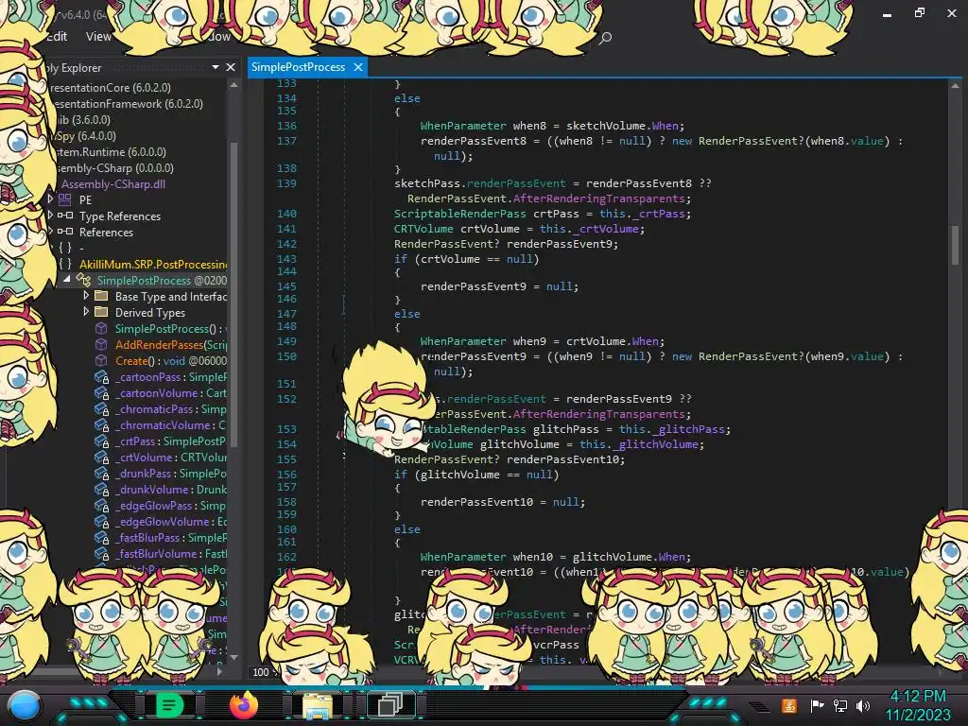Select the Assembly-CSharp.dll module node
Viewport: 968px width, 726px height.
[113, 184]
